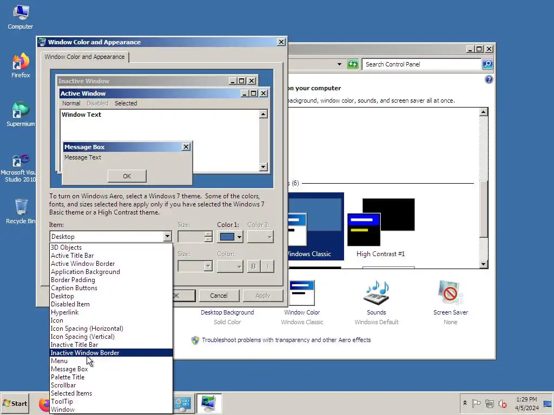This screenshot has width=554, height=415.
Task: Select the Supermium desktop shortcut
Action: click(x=21, y=114)
